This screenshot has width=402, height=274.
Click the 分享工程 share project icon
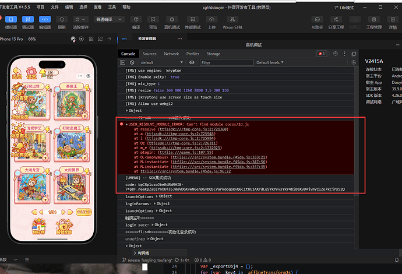336,19
